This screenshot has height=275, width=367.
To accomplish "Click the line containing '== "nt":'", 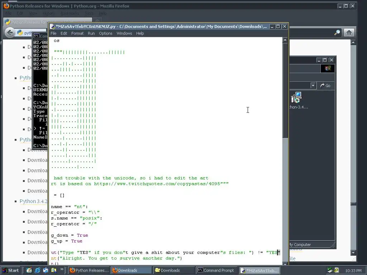I will [x=69, y=207].
